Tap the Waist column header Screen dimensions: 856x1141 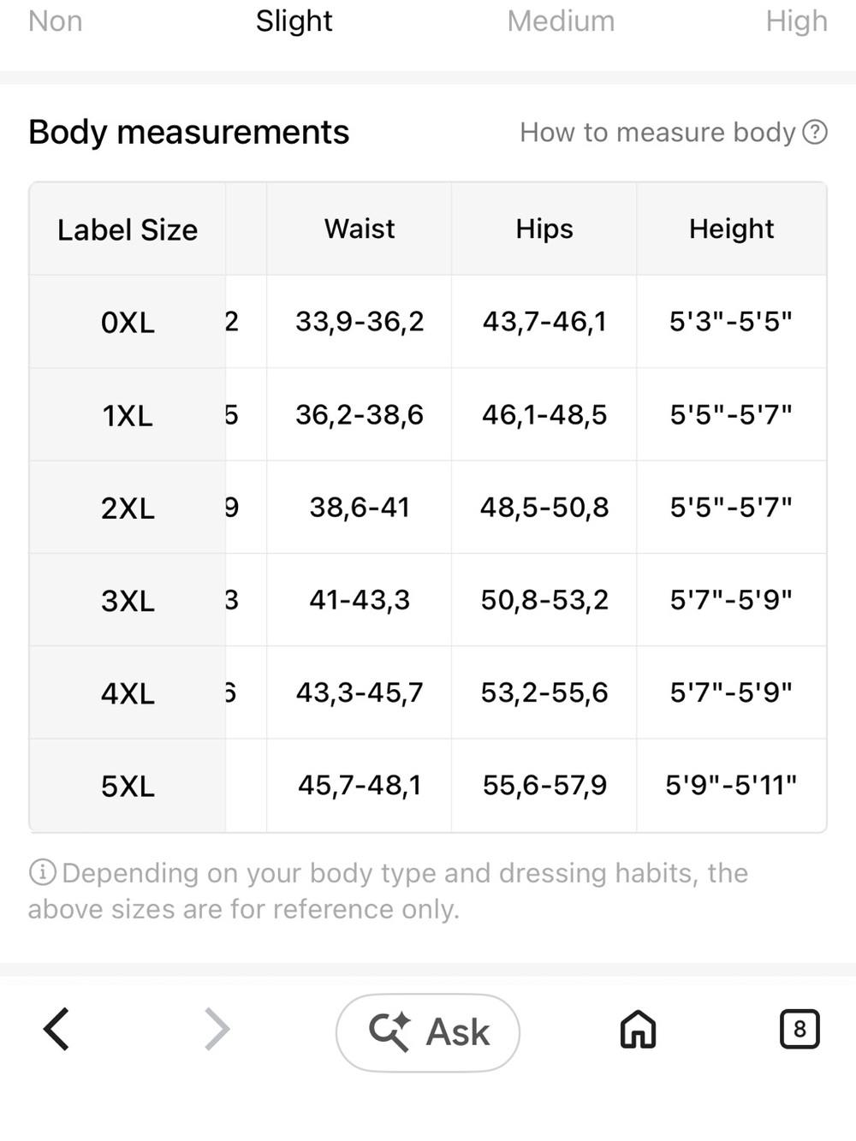point(360,229)
